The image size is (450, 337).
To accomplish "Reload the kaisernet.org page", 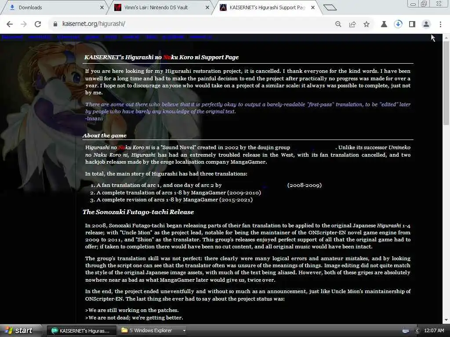I will pos(38,24).
